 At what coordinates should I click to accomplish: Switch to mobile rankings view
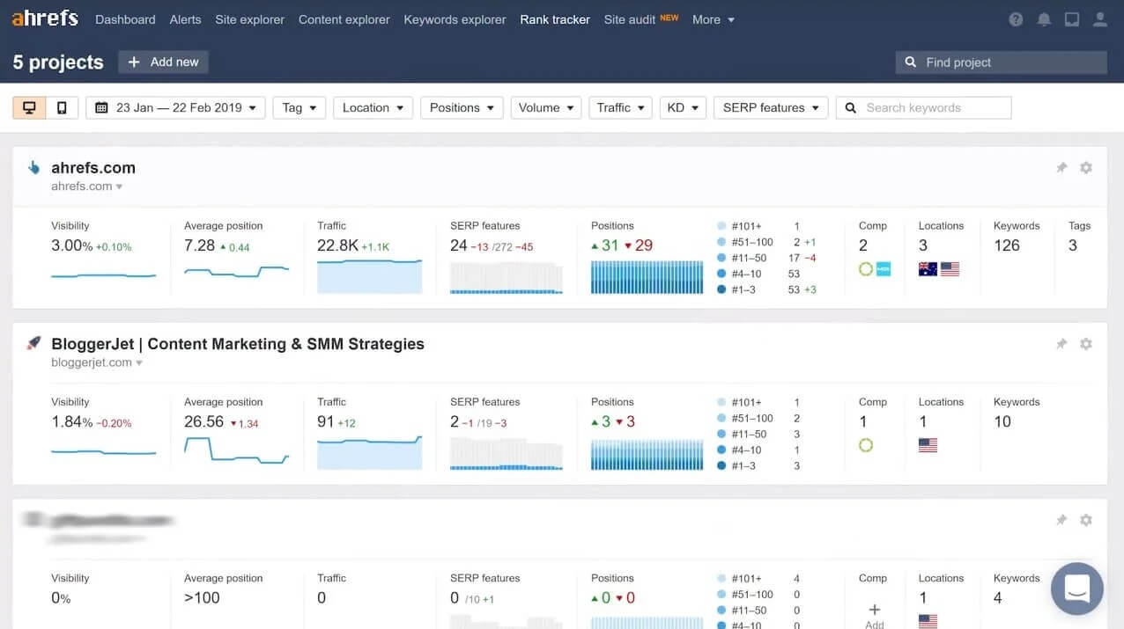tap(62, 107)
